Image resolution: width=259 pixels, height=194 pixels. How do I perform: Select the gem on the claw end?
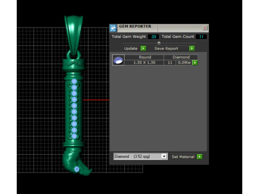click(77, 169)
